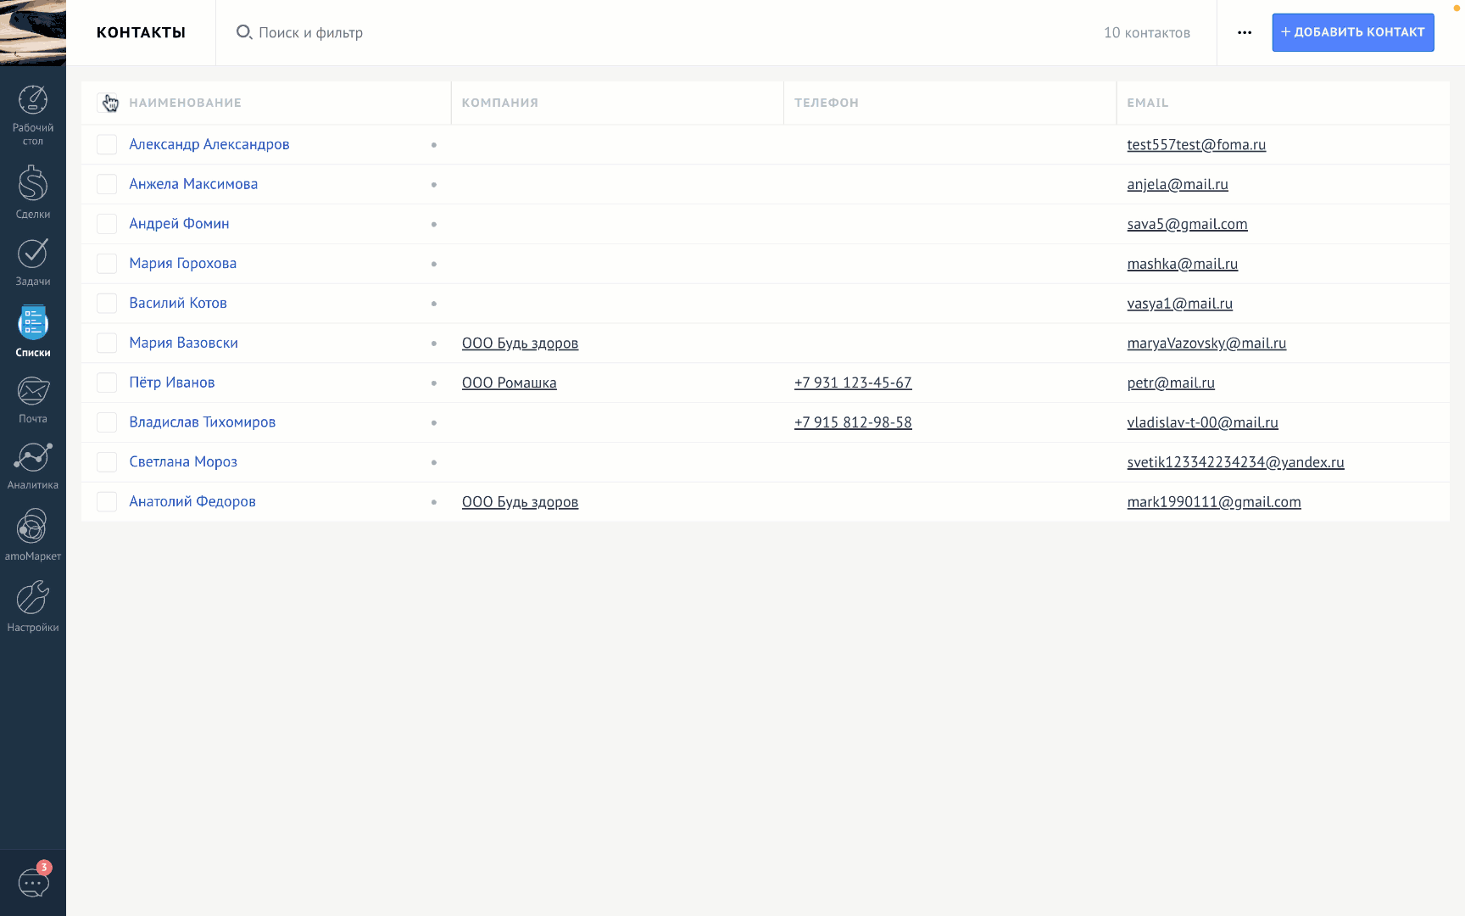Open the chat notifications bubble
1465x916 pixels.
[x=33, y=882]
